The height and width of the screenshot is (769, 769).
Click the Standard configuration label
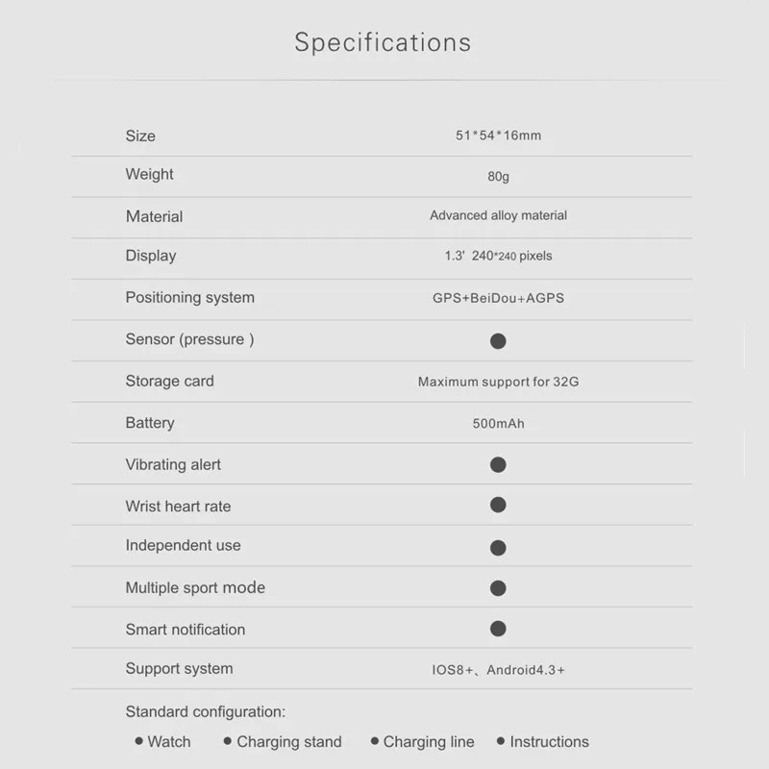click(206, 711)
